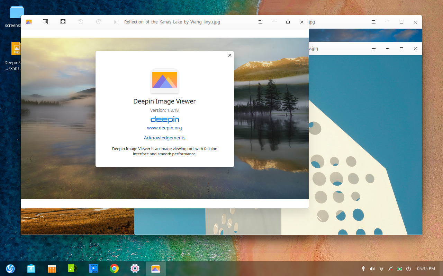Check battery status from tray icon
Image resolution: width=443 pixels, height=276 pixels.
point(399,268)
